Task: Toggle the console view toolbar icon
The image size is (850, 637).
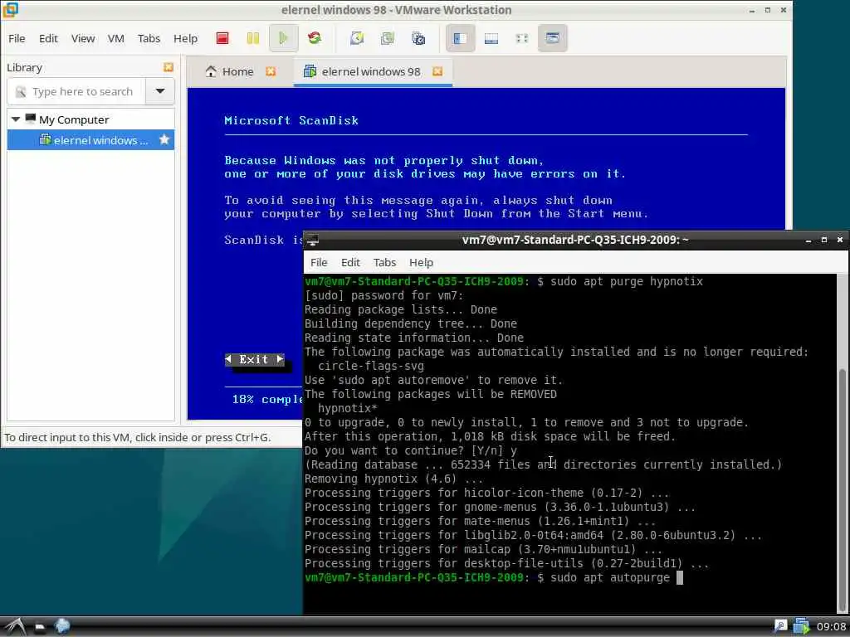Action: (552, 38)
